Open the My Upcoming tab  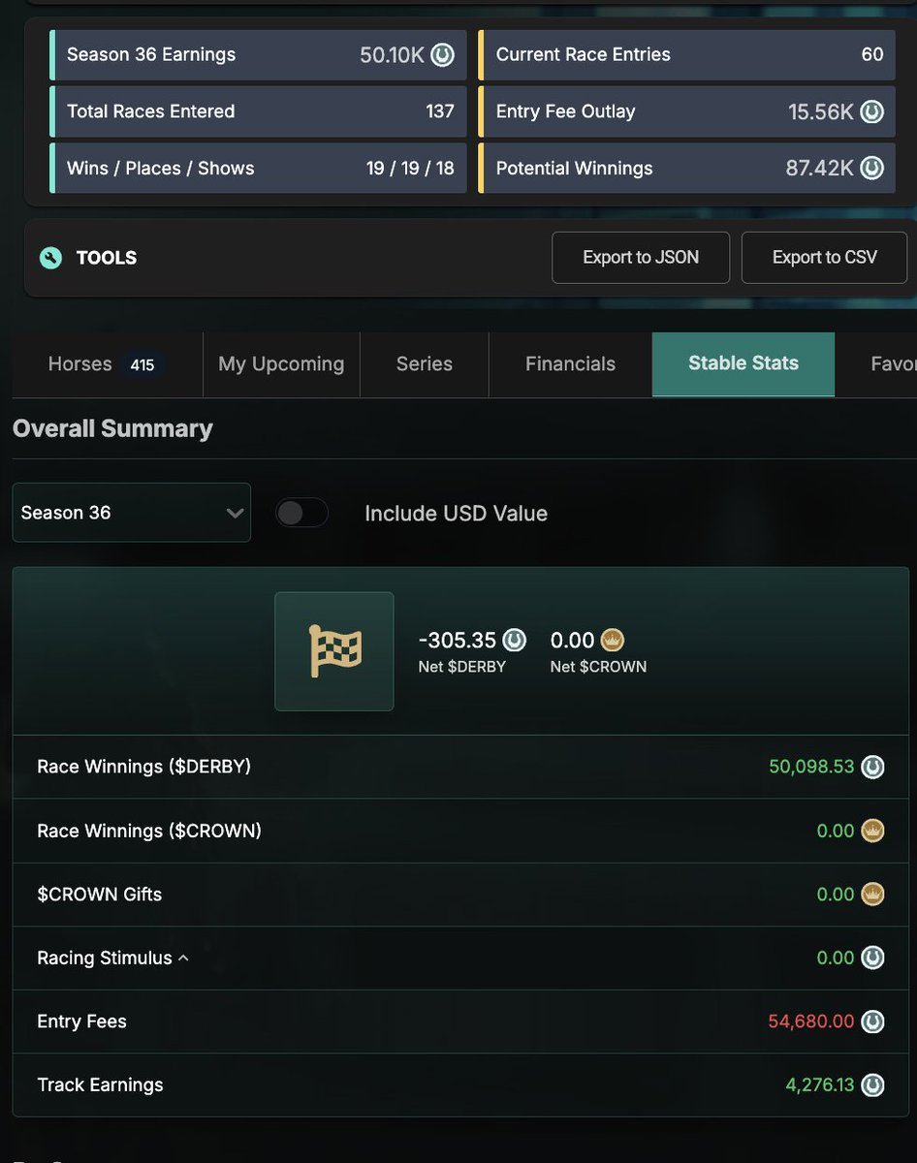tap(281, 364)
